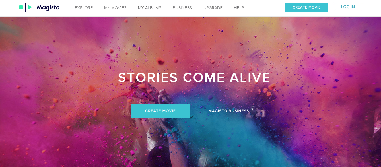Click the word STORIES in the headline
Screen dimensions: 381x167
[148, 78]
